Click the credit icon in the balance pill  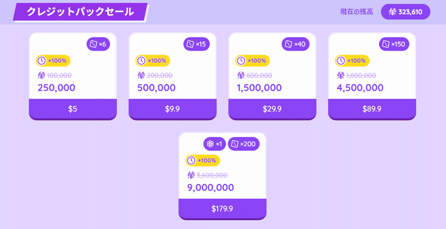[x=392, y=12]
